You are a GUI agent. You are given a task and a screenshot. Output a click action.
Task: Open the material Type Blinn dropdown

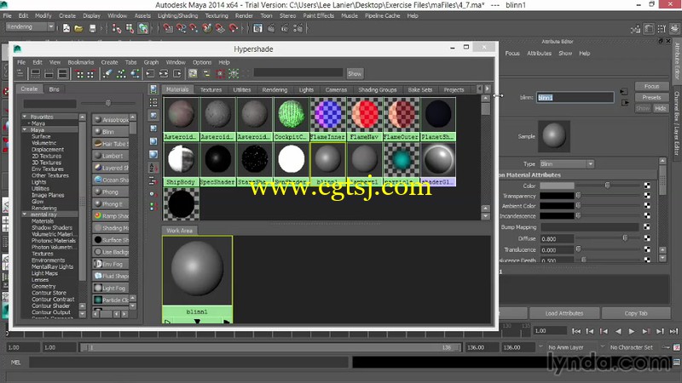567,164
